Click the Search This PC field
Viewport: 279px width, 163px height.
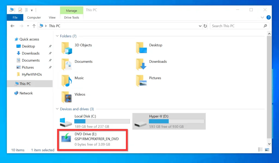pyautogui.click(x=236, y=26)
